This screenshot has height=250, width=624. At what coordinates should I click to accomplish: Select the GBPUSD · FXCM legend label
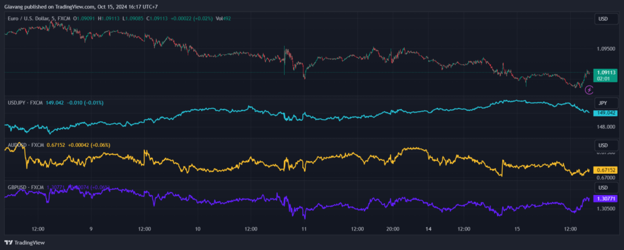coord(26,187)
